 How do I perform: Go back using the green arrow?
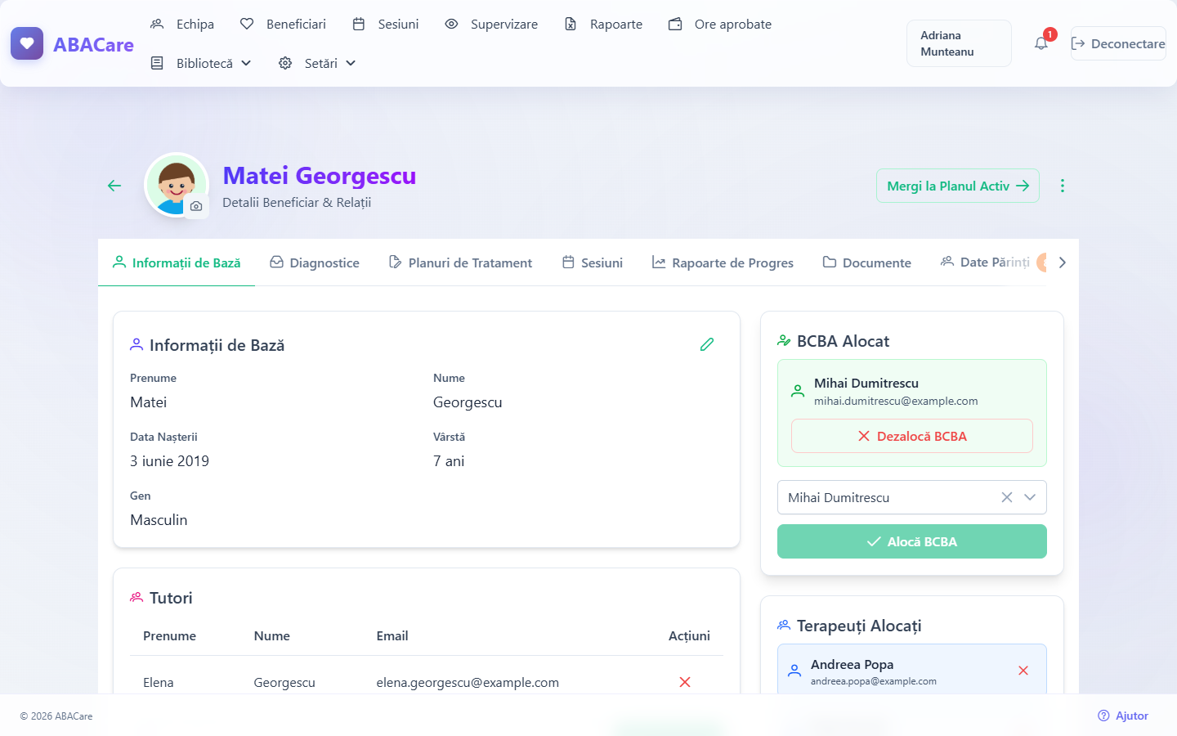tap(114, 186)
